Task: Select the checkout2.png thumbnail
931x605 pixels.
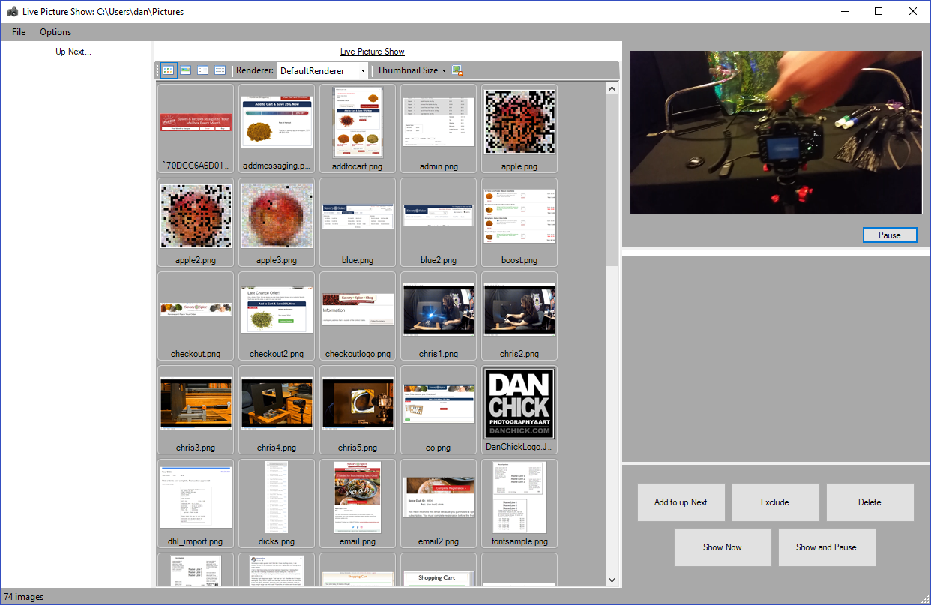Action: 277,316
